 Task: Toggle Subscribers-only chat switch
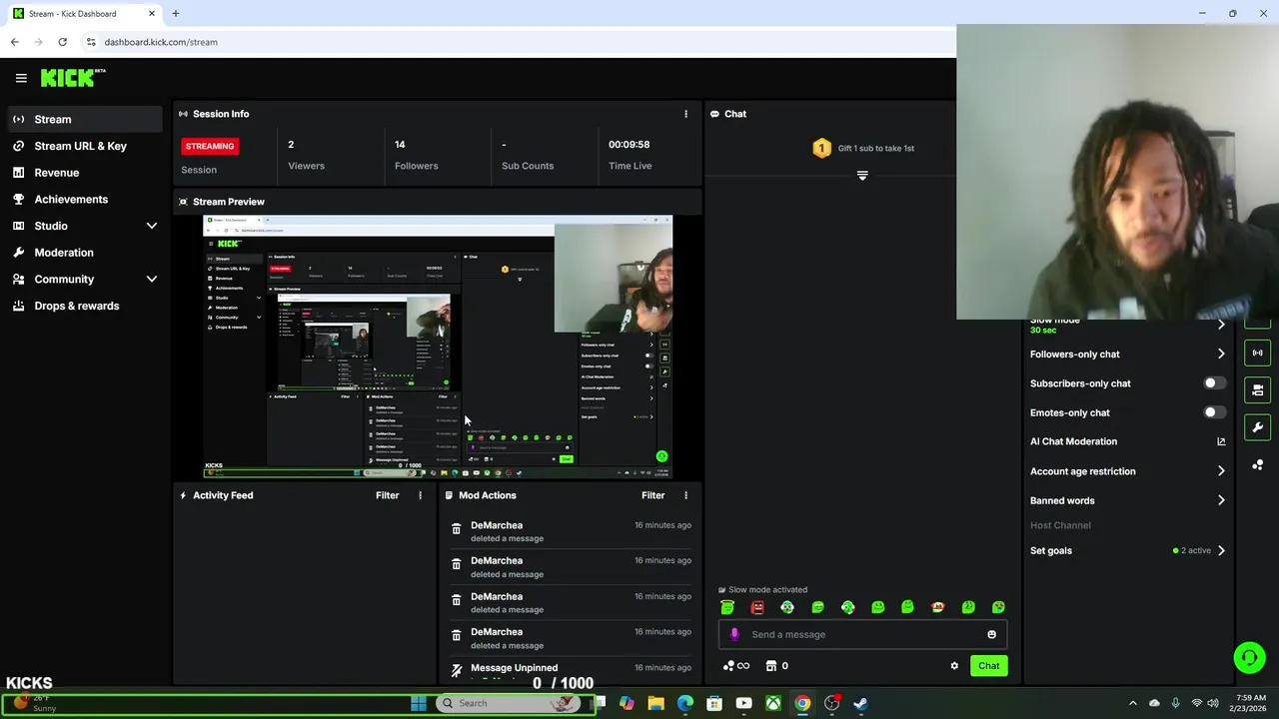(x=1213, y=383)
